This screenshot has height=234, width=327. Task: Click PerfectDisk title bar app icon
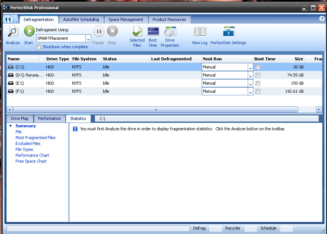[6, 7]
